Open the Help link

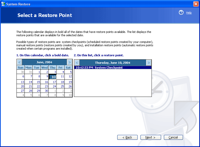[189, 13]
